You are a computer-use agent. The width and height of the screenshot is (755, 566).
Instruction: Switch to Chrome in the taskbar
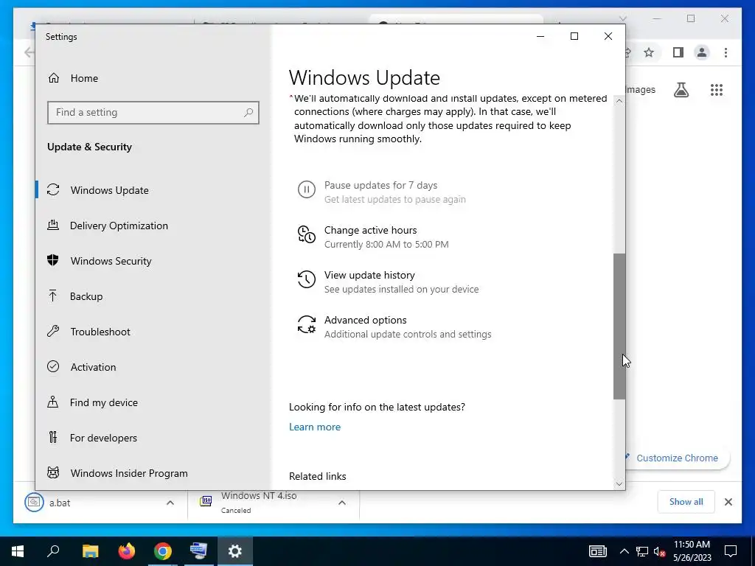(163, 551)
